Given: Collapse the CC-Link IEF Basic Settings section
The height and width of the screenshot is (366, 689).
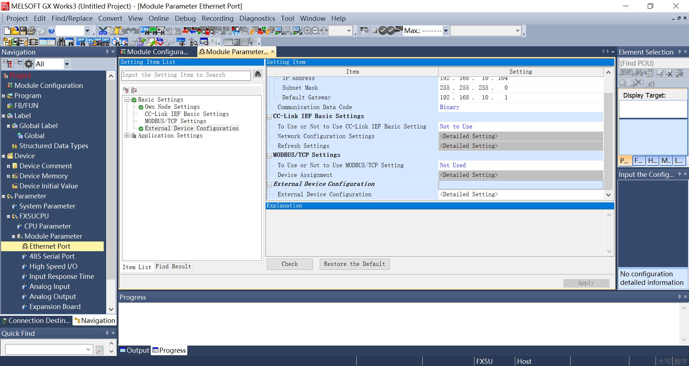Looking at the screenshot, I should pyautogui.click(x=269, y=117).
